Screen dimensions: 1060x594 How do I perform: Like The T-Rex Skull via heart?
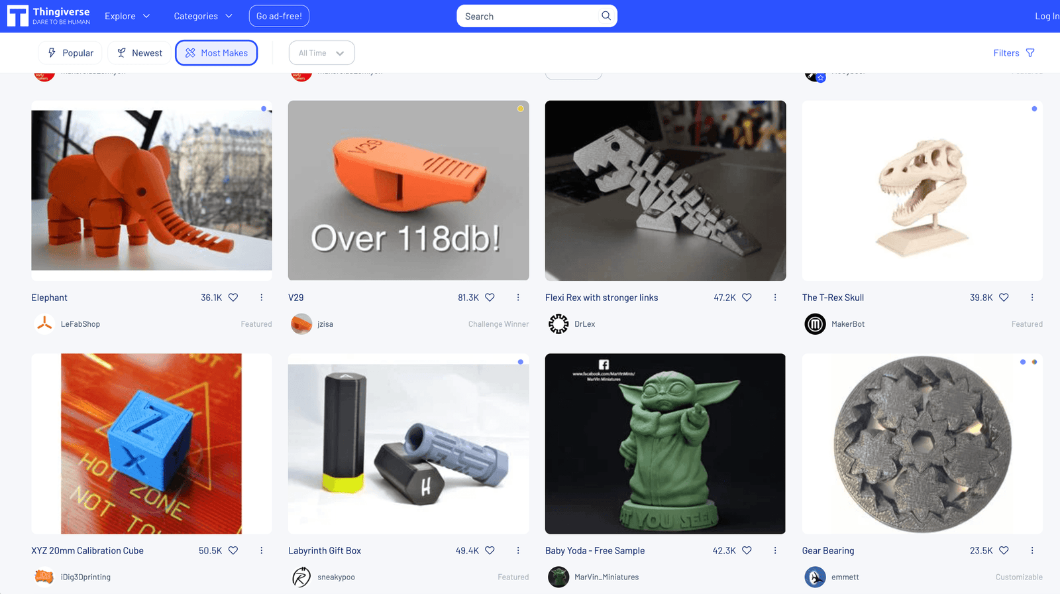1004,298
